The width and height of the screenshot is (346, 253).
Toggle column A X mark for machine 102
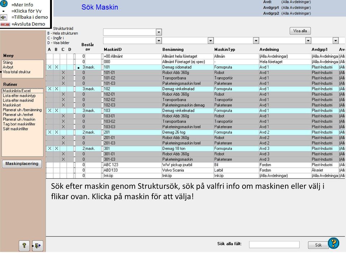point(50,89)
